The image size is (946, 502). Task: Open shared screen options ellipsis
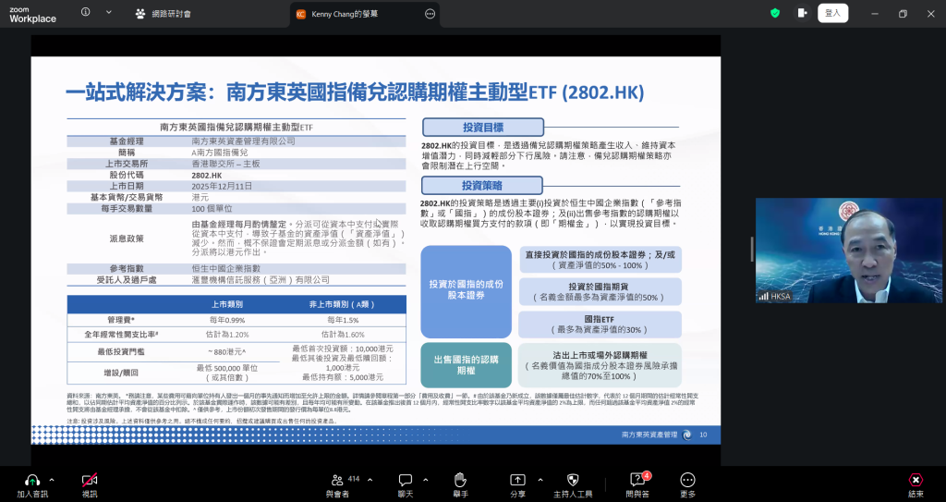pos(430,14)
